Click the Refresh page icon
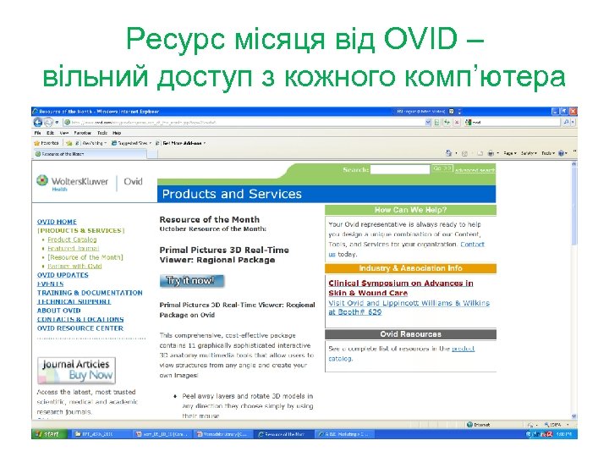 pyautogui.click(x=447, y=123)
